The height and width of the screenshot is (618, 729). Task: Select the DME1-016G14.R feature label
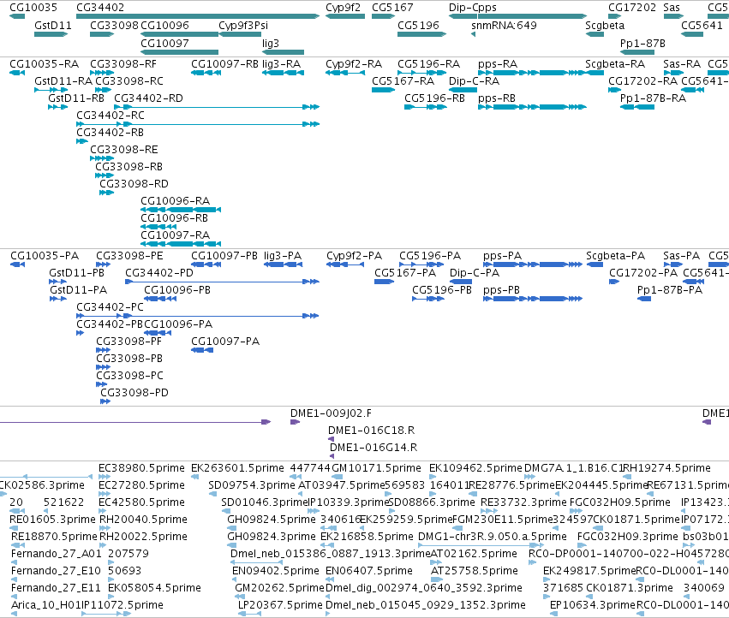373,448
